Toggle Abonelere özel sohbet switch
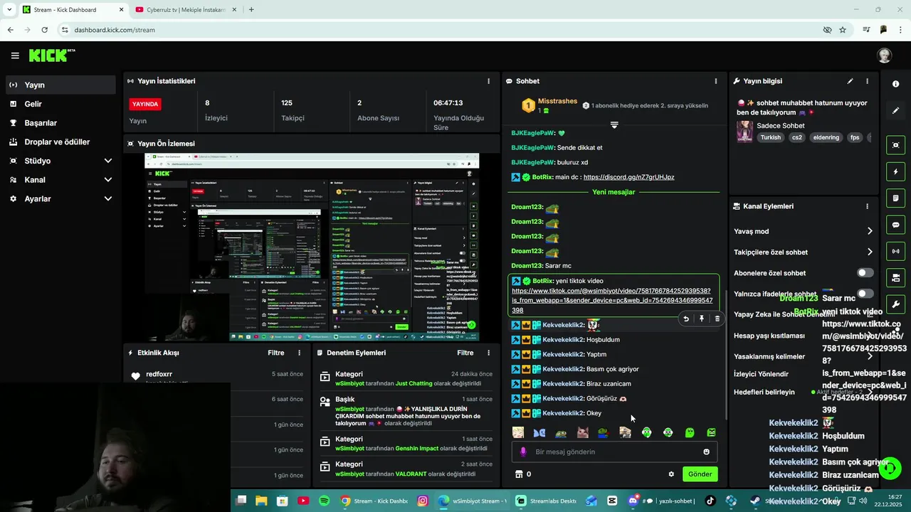Image resolution: width=911 pixels, height=512 pixels. [865, 273]
